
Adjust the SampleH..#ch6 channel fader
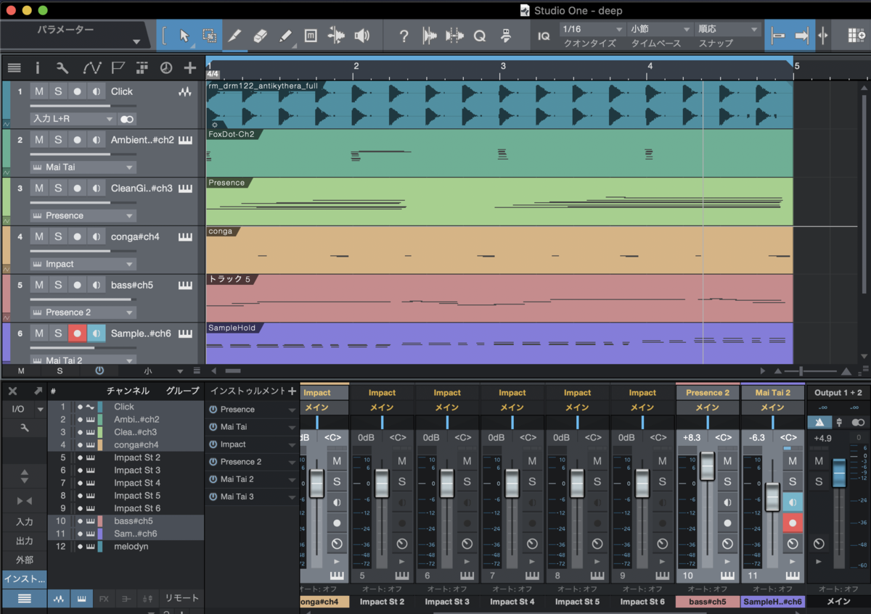coord(772,497)
